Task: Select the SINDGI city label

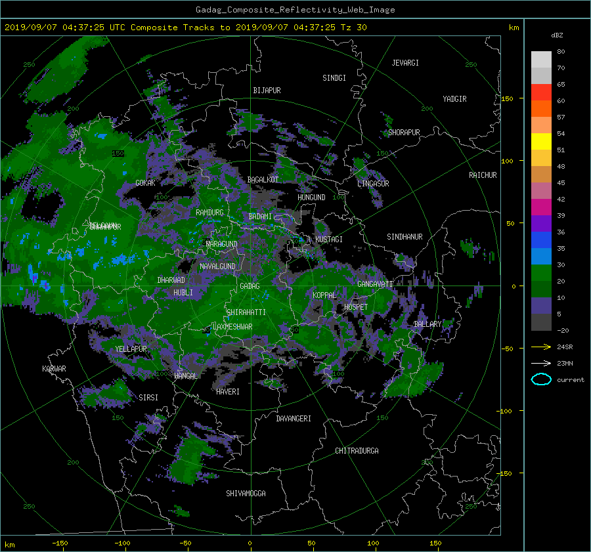Action: tap(334, 78)
